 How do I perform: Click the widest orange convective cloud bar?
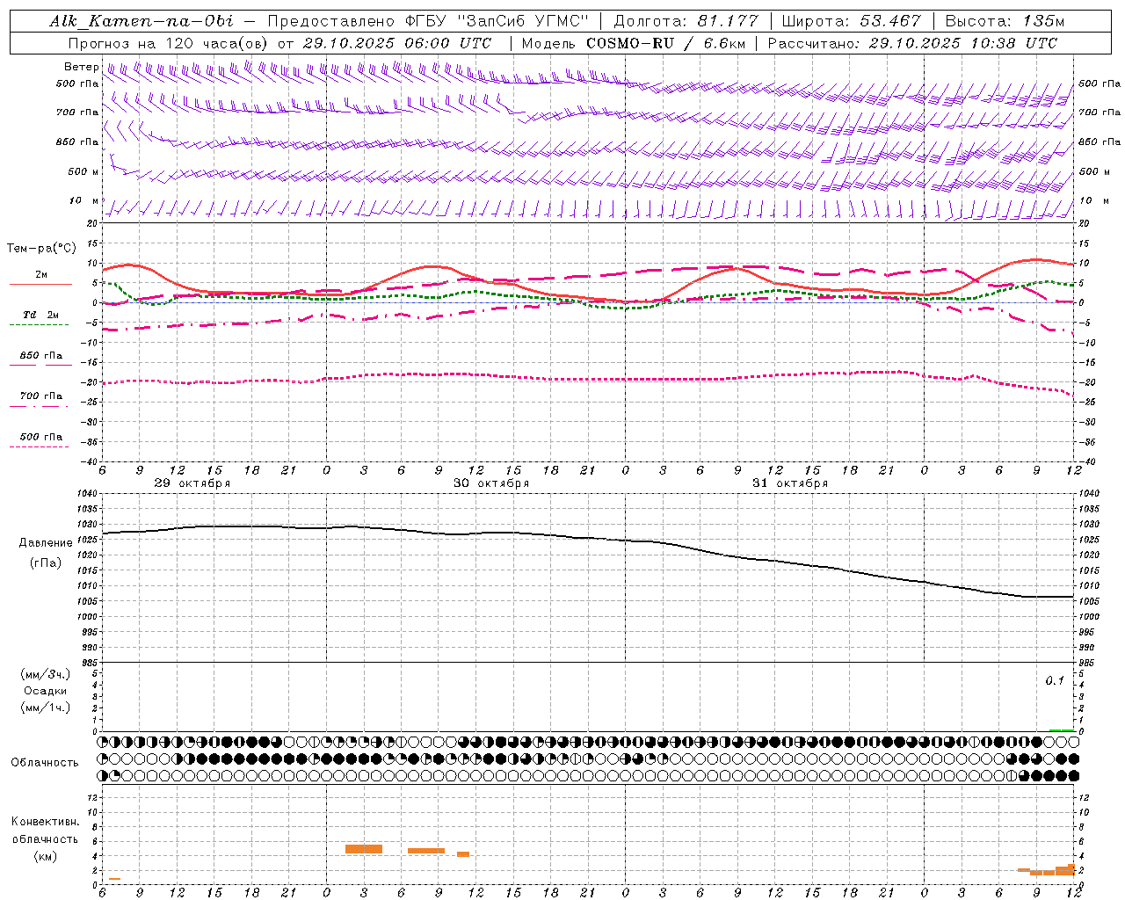pyautogui.click(x=364, y=849)
